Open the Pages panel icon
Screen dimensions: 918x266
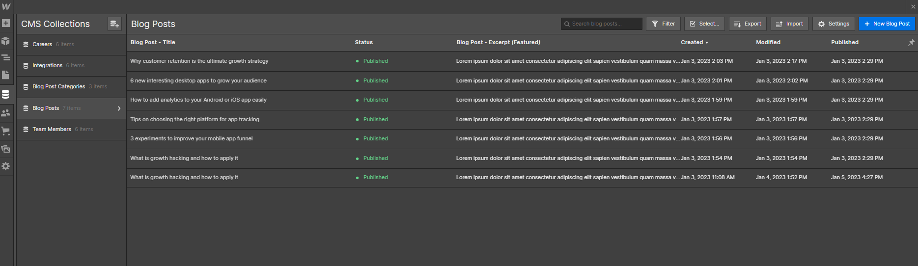6,75
